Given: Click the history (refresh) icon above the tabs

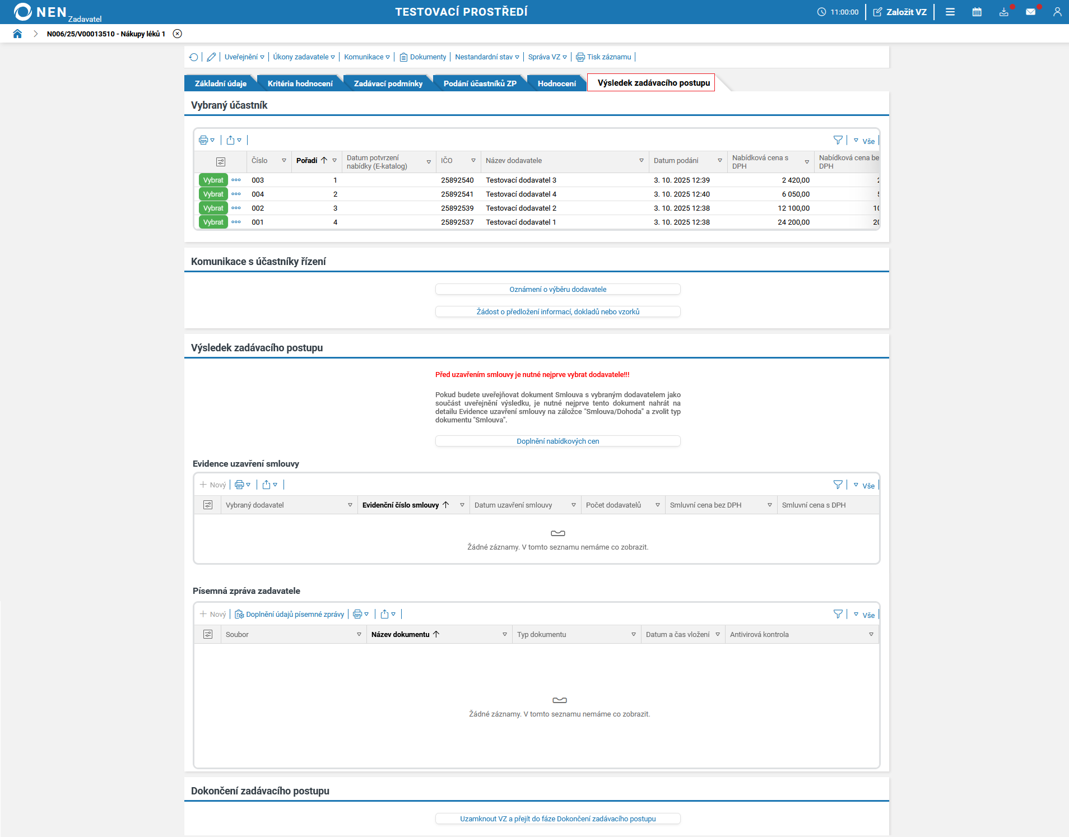Looking at the screenshot, I should pos(194,57).
